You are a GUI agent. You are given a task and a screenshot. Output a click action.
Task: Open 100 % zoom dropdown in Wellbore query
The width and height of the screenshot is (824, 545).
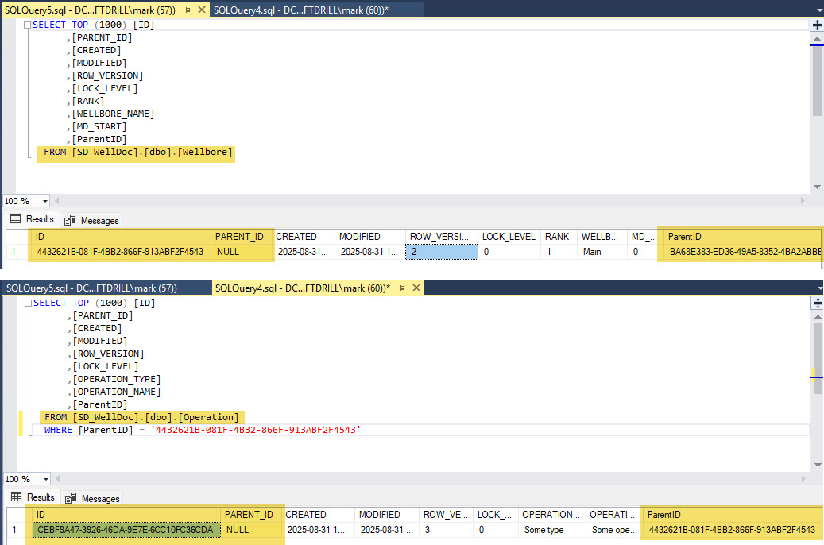click(x=44, y=202)
